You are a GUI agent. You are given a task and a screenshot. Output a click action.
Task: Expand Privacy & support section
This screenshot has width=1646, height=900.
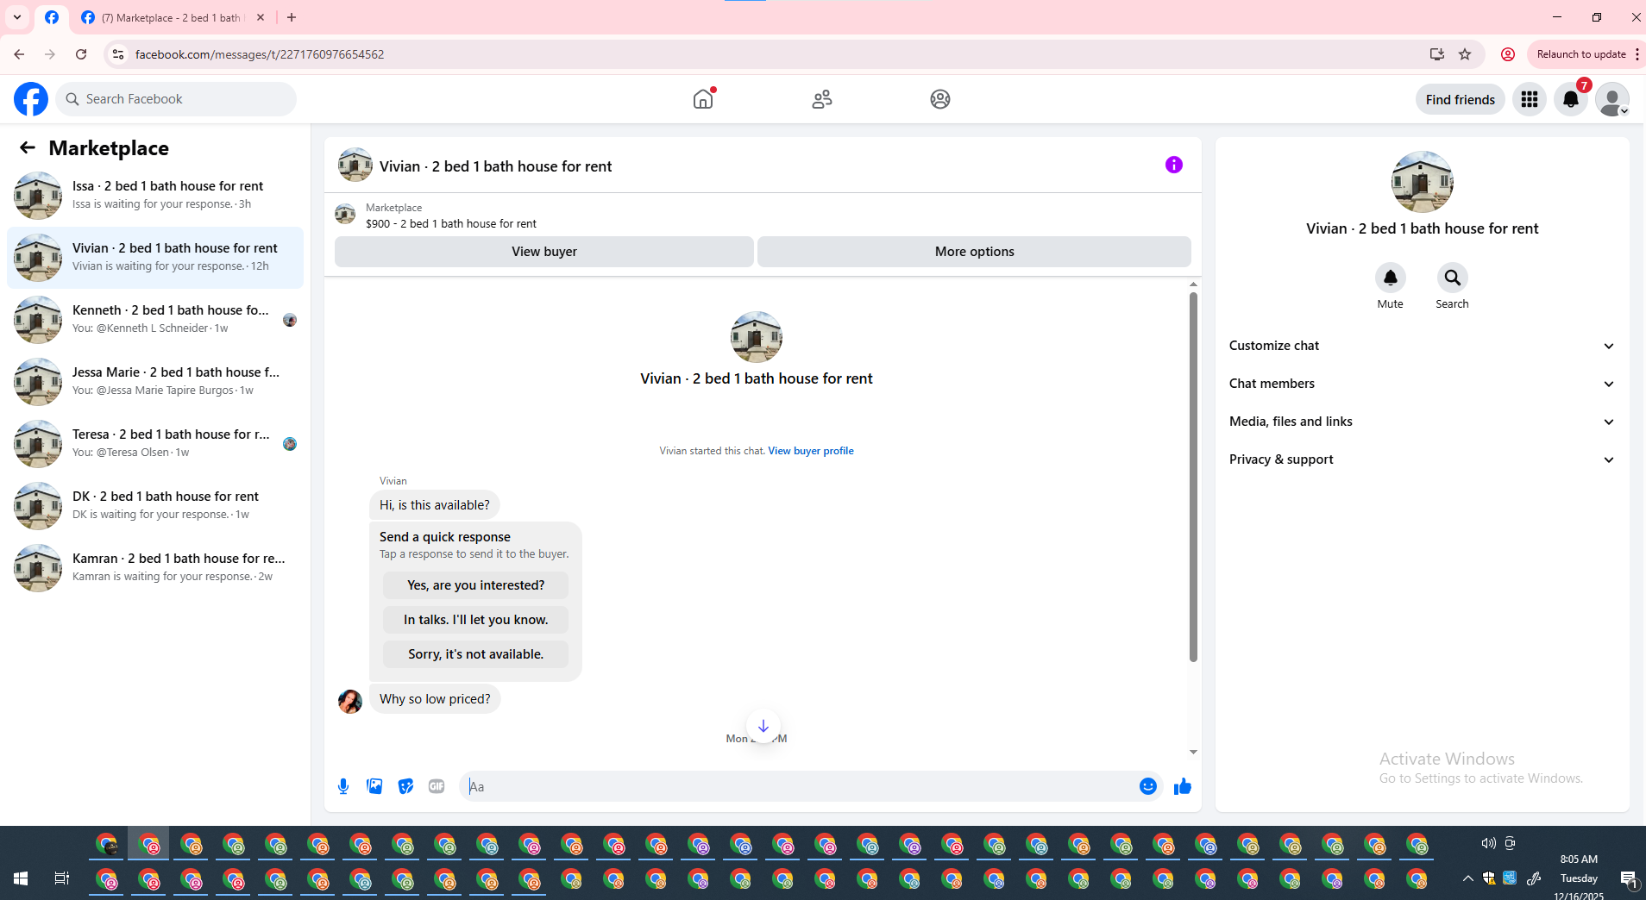point(1423,459)
